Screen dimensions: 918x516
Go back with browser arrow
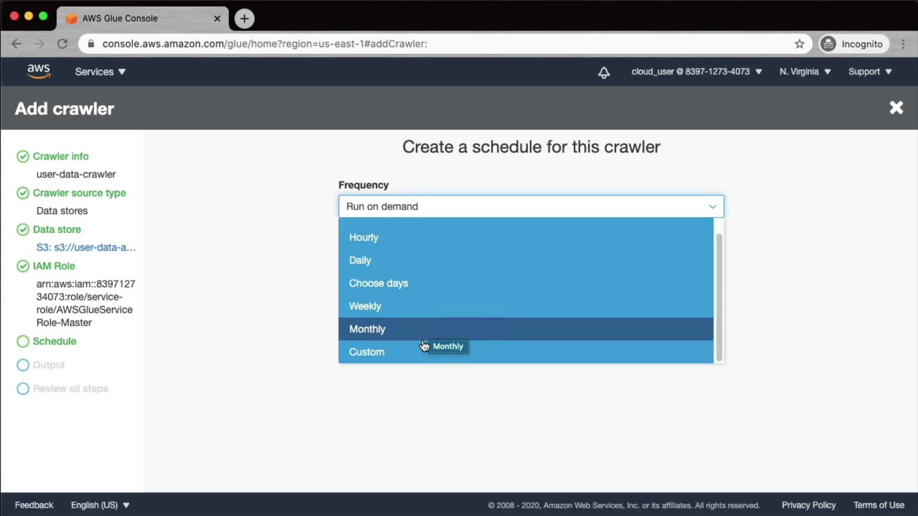tap(17, 44)
